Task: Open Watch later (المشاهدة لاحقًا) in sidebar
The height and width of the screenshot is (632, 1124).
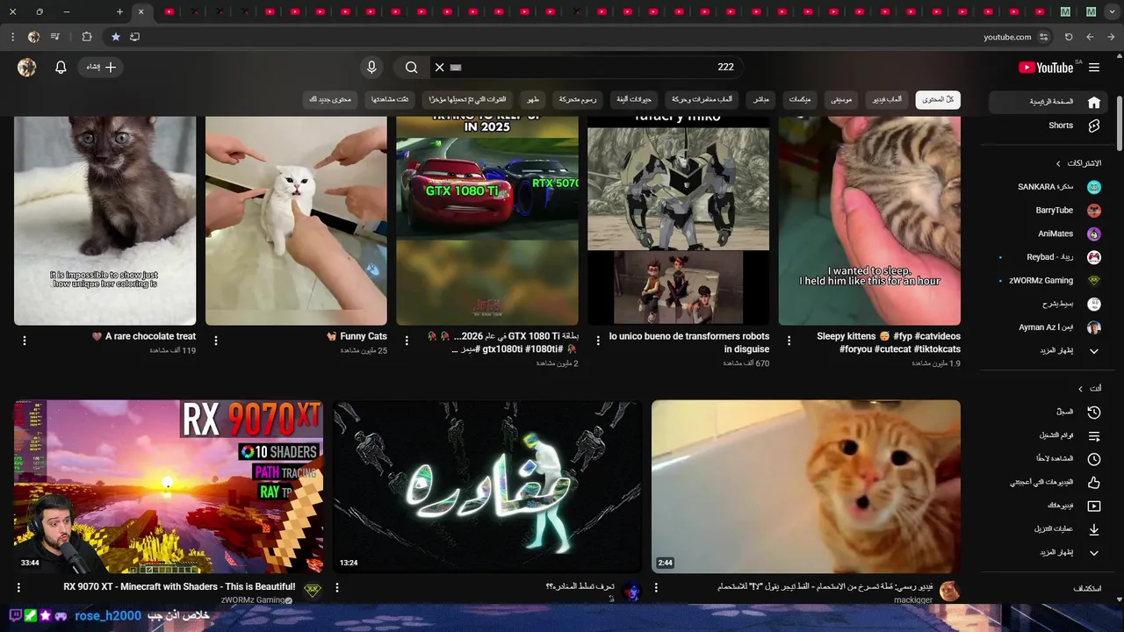Action: click(x=1049, y=459)
